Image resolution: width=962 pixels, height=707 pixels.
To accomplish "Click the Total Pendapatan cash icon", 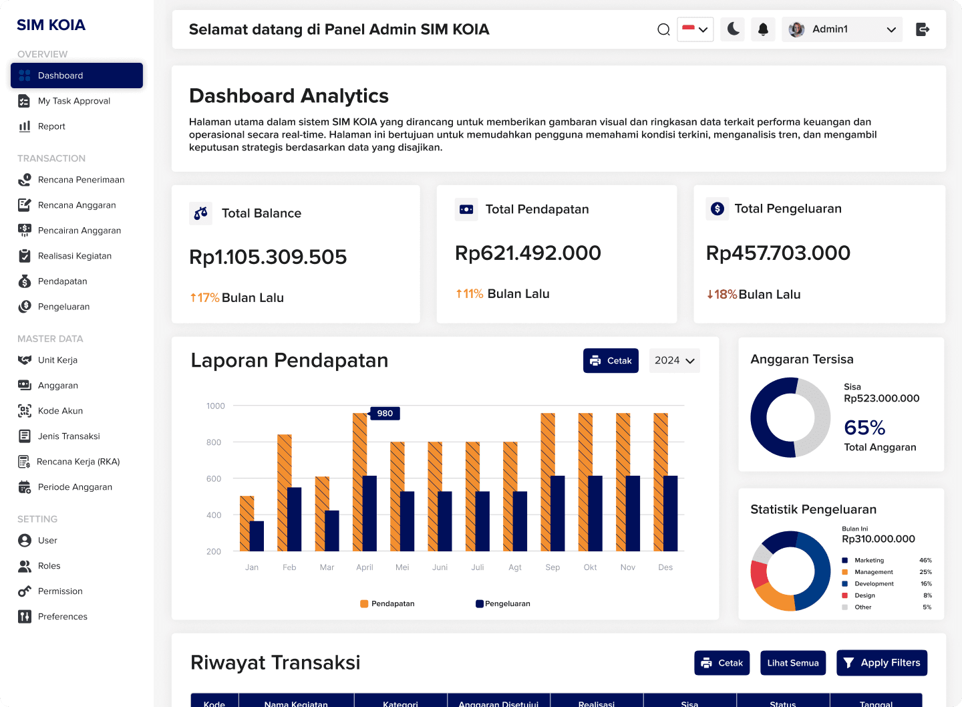I will [466, 209].
